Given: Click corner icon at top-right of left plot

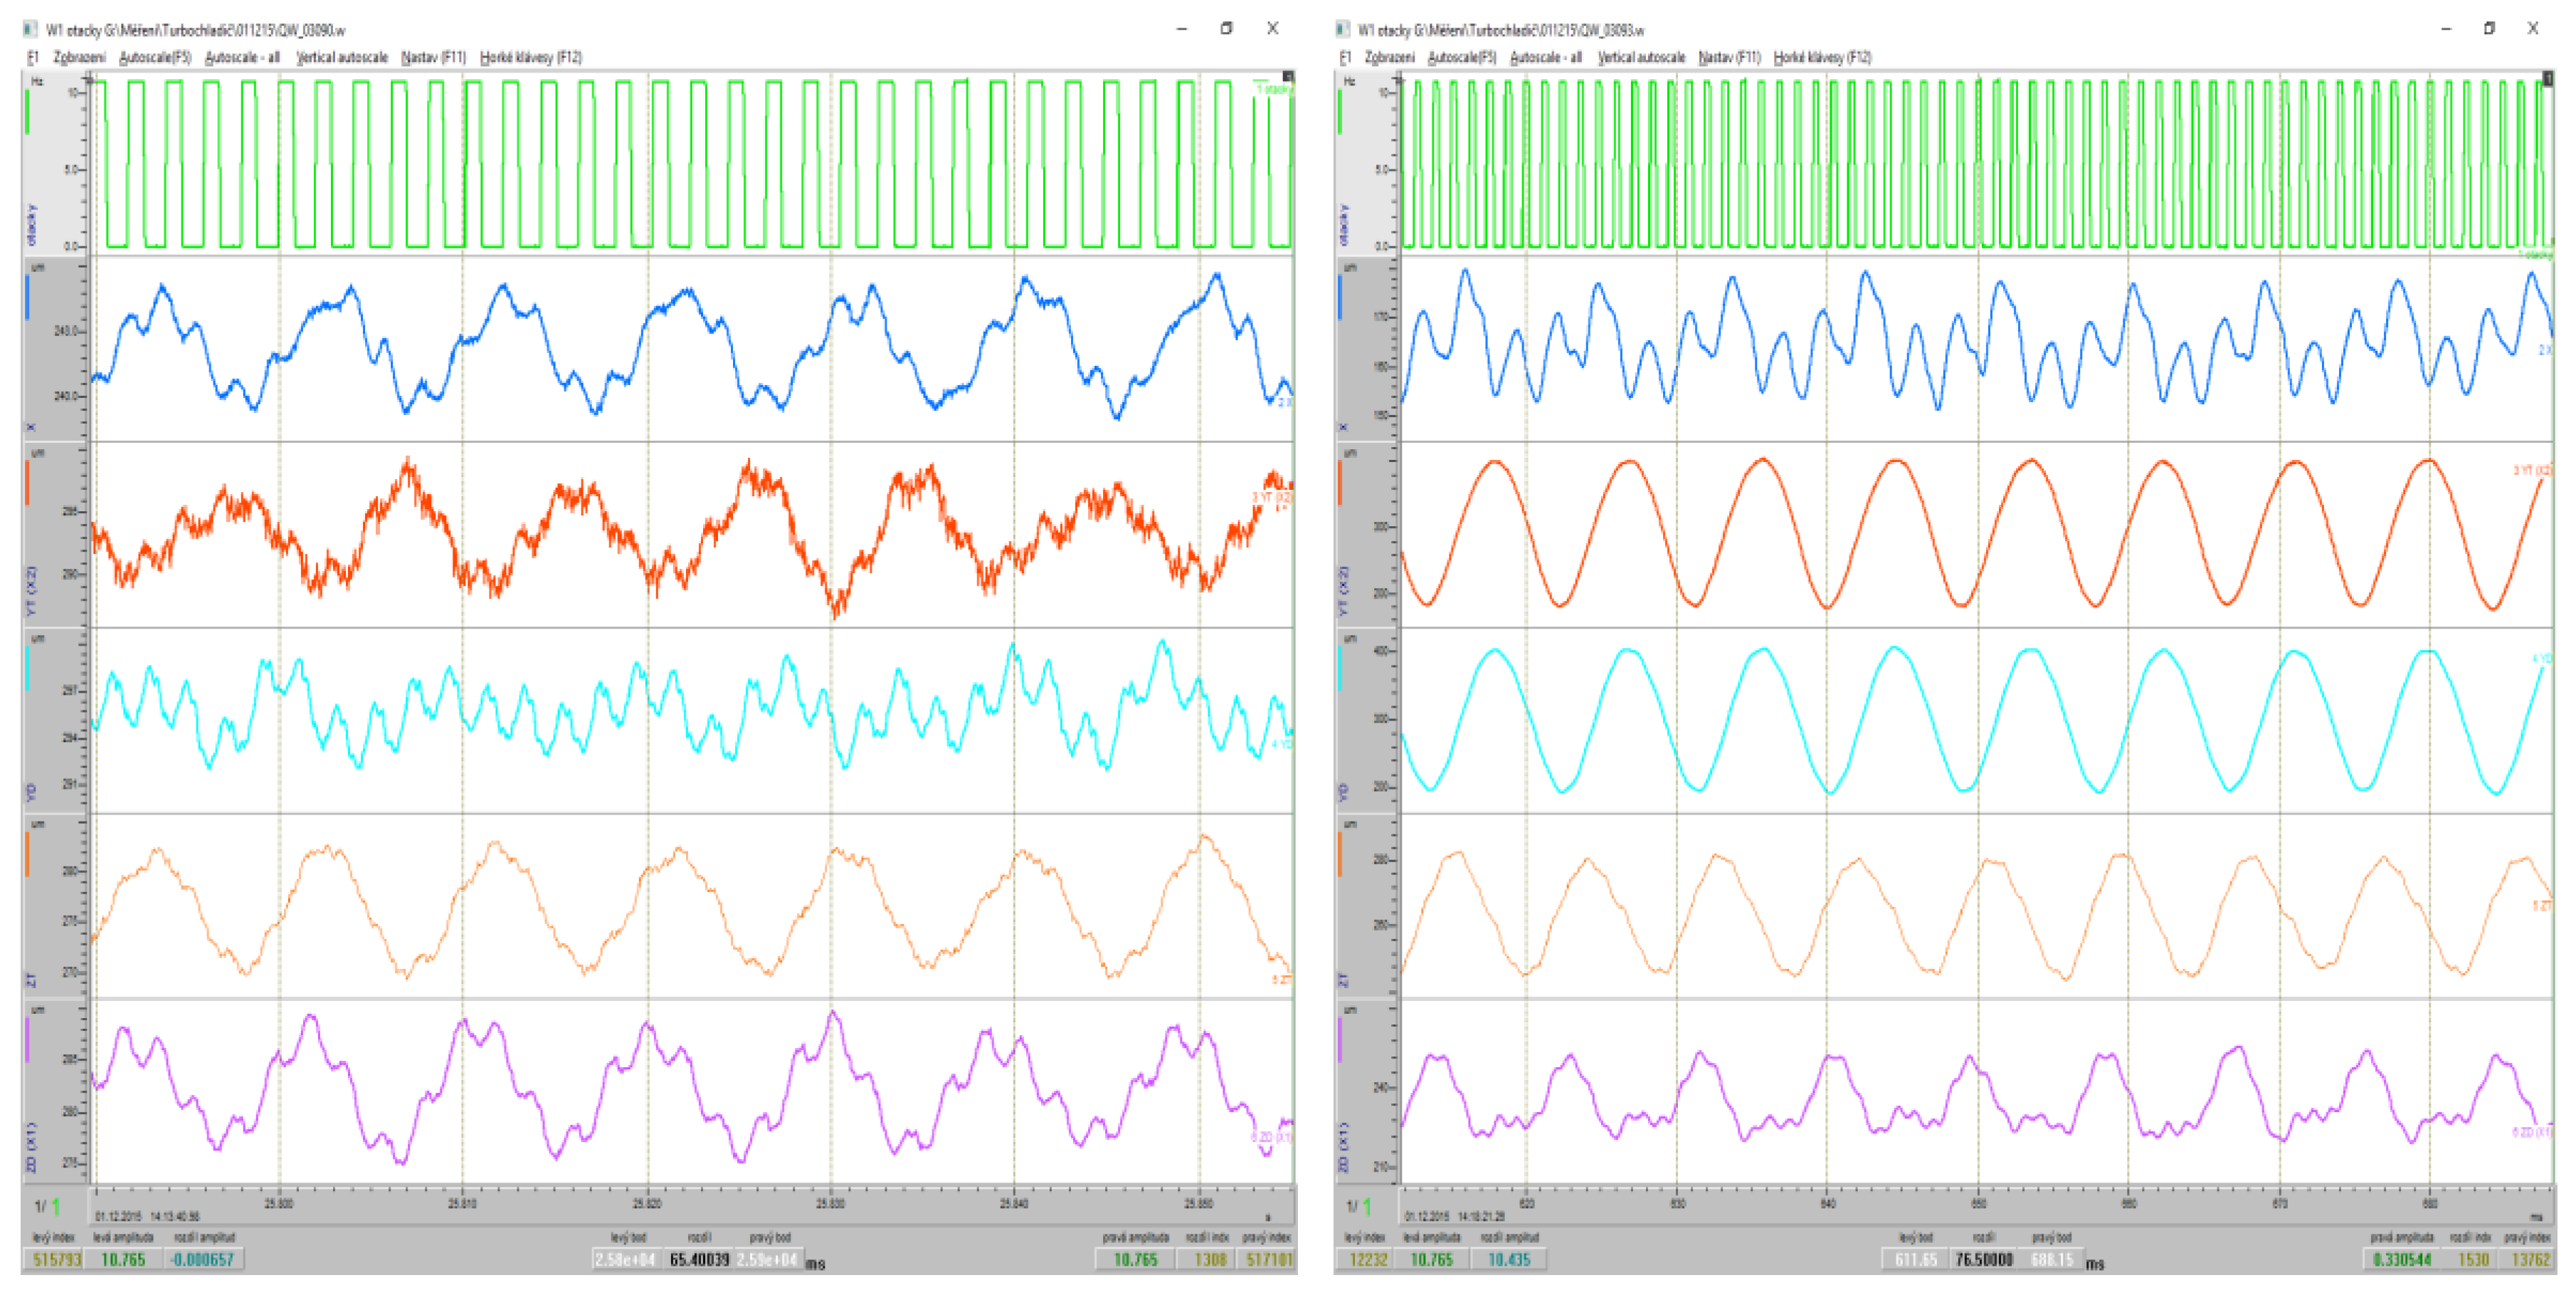Looking at the screenshot, I should 1288,77.
